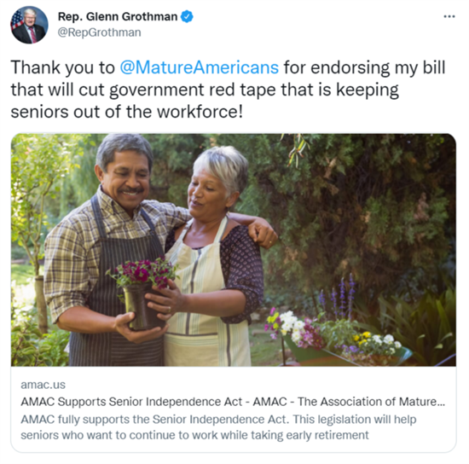
Task: Open the @MatureAmericans mention link
Action: [200, 67]
